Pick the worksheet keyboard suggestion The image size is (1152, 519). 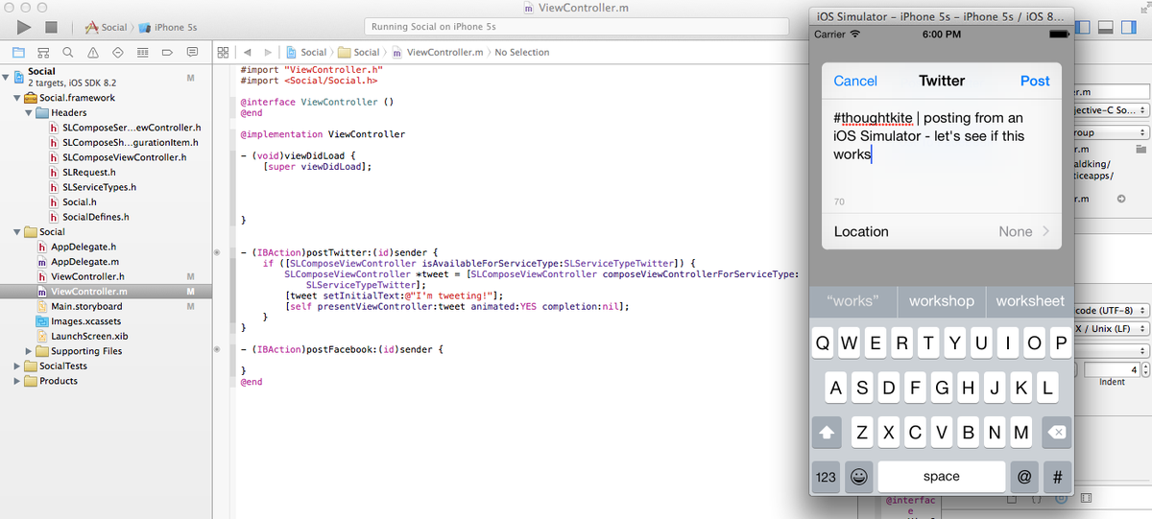pos(1030,301)
